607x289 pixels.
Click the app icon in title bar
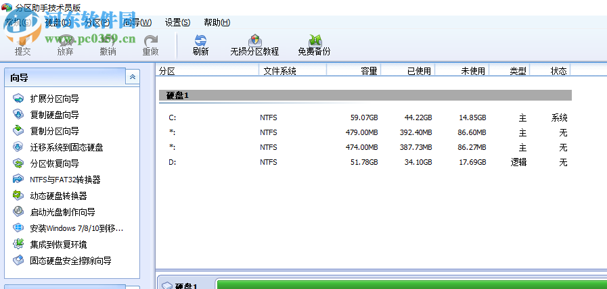[7, 7]
